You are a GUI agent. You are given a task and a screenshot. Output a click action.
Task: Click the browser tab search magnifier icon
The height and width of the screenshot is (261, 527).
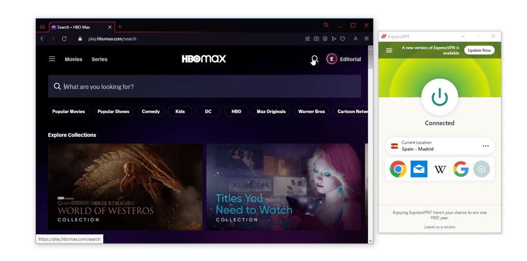(326, 25)
